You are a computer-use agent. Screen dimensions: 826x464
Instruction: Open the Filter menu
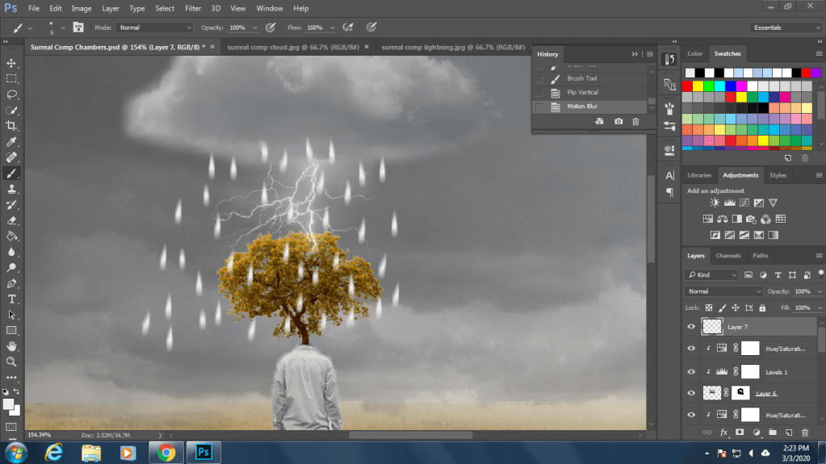point(193,8)
